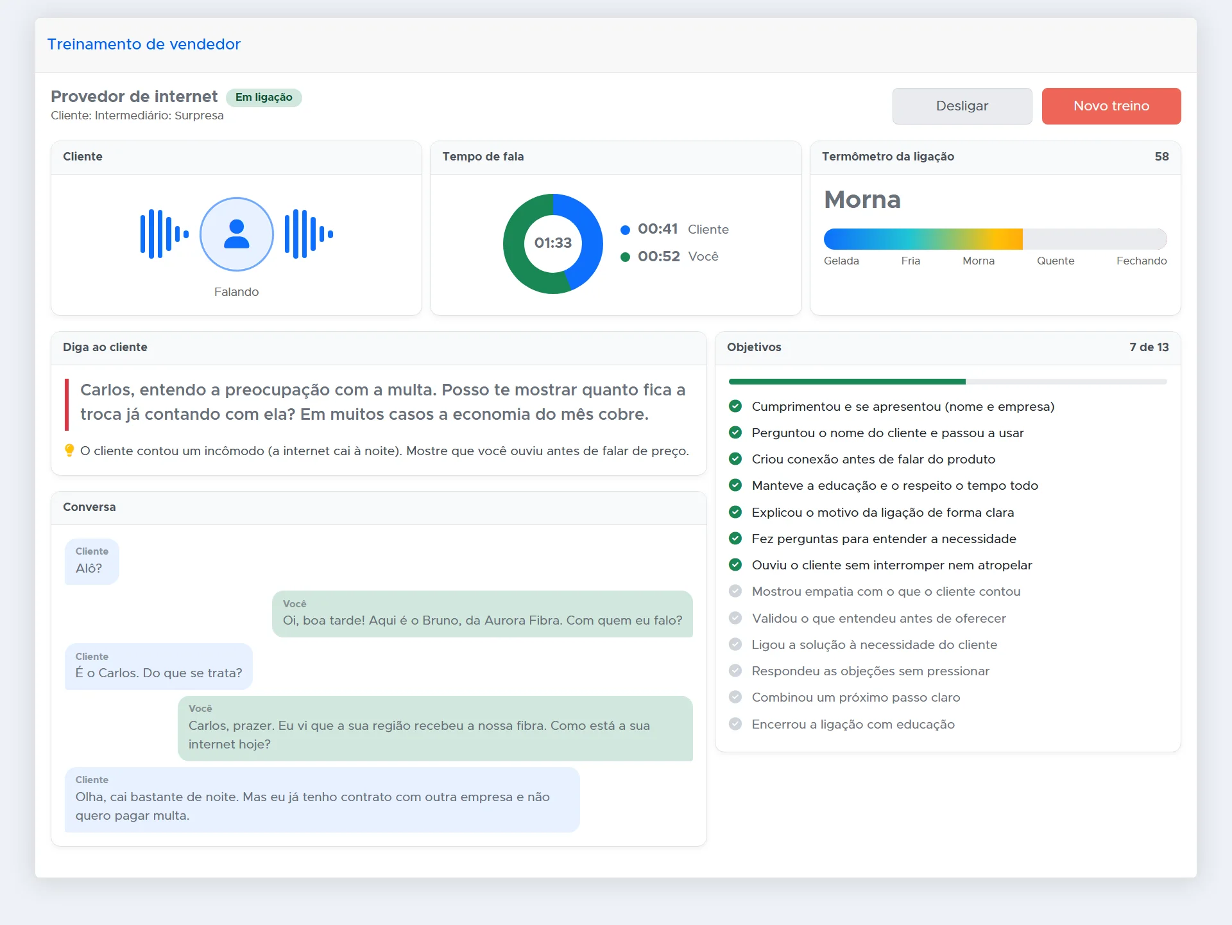Viewport: 1232px width, 925px height.
Task: Click check icon for 'Fez perguntas para entender'
Action: [735, 539]
